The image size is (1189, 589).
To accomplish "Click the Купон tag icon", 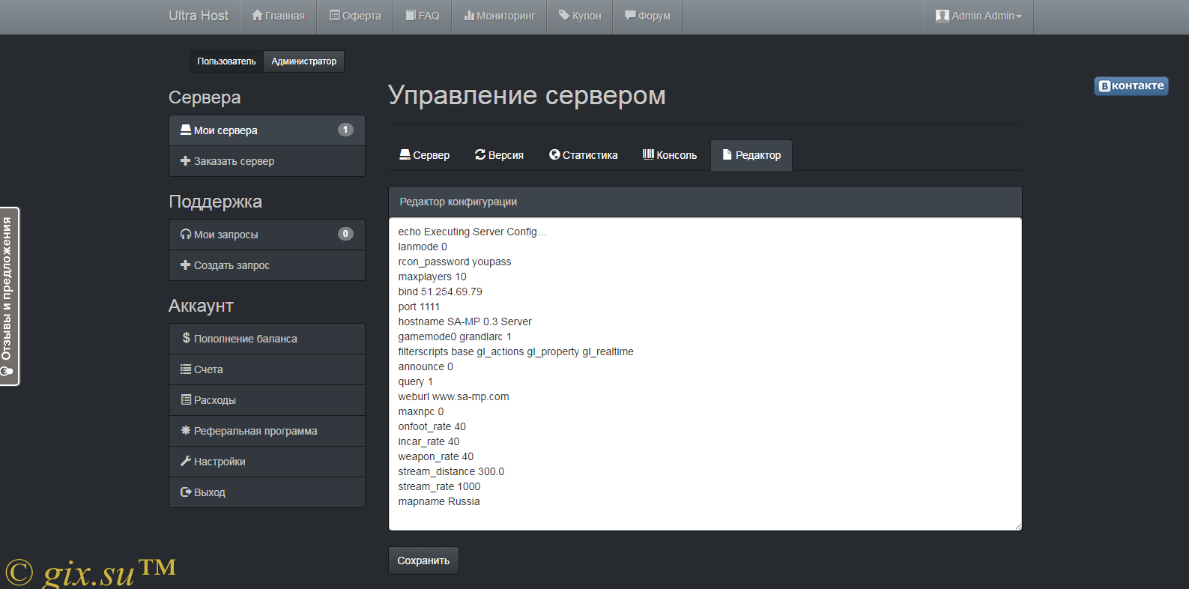I will [x=564, y=15].
